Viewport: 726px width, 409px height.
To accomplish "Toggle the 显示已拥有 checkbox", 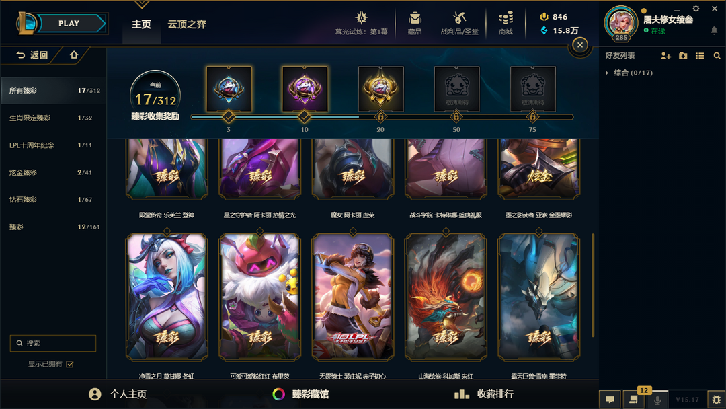I will tap(70, 364).
